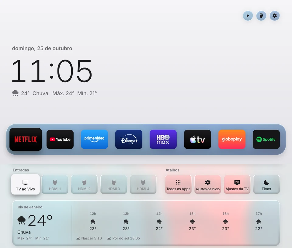This screenshot has height=248, width=292.
Task: Click the 'Entradas' section heading
Action: 21,170
